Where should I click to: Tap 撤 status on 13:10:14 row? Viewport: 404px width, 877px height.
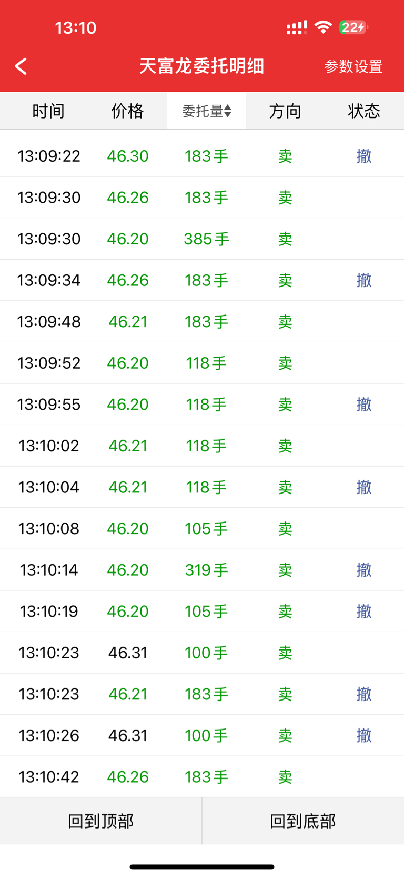tap(364, 570)
